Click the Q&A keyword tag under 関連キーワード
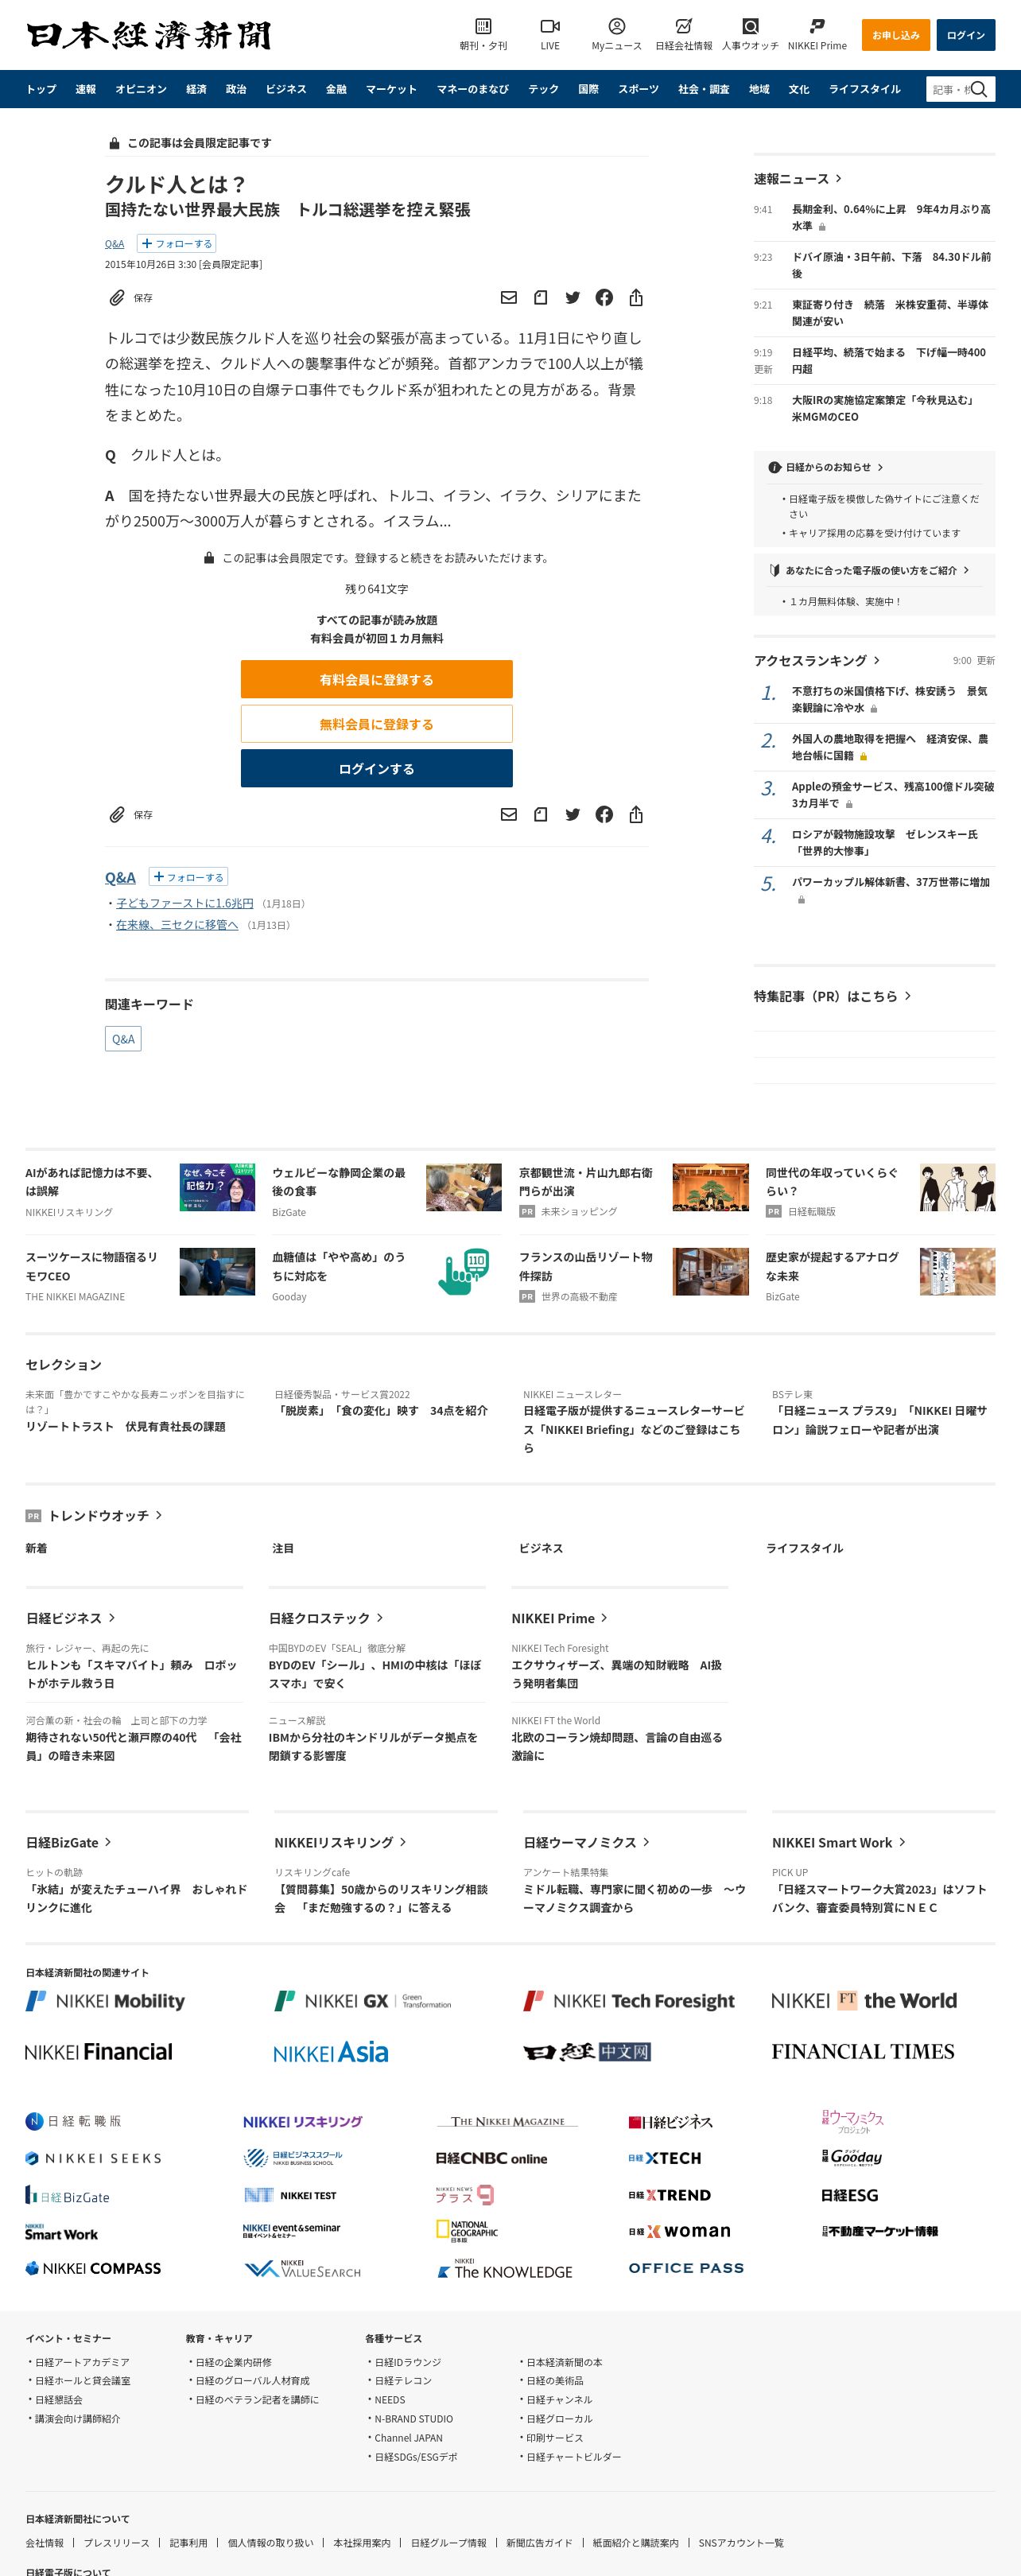The width and height of the screenshot is (1021, 2576). [123, 1040]
